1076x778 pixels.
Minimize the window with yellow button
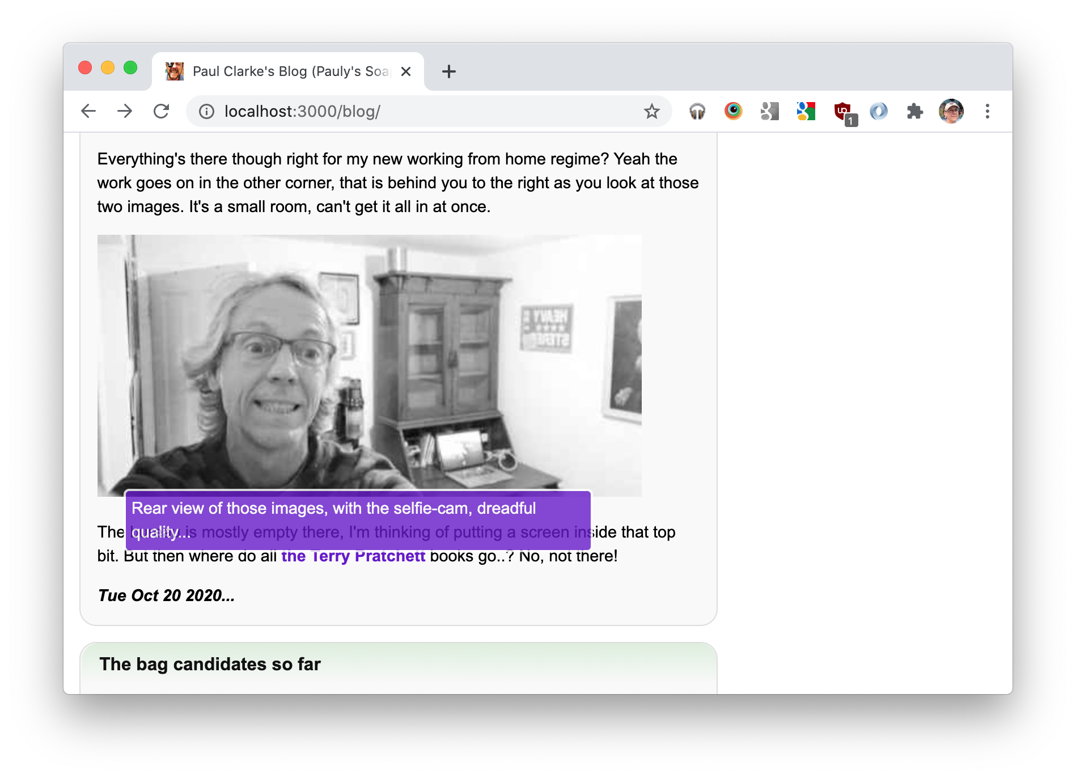pos(108,67)
